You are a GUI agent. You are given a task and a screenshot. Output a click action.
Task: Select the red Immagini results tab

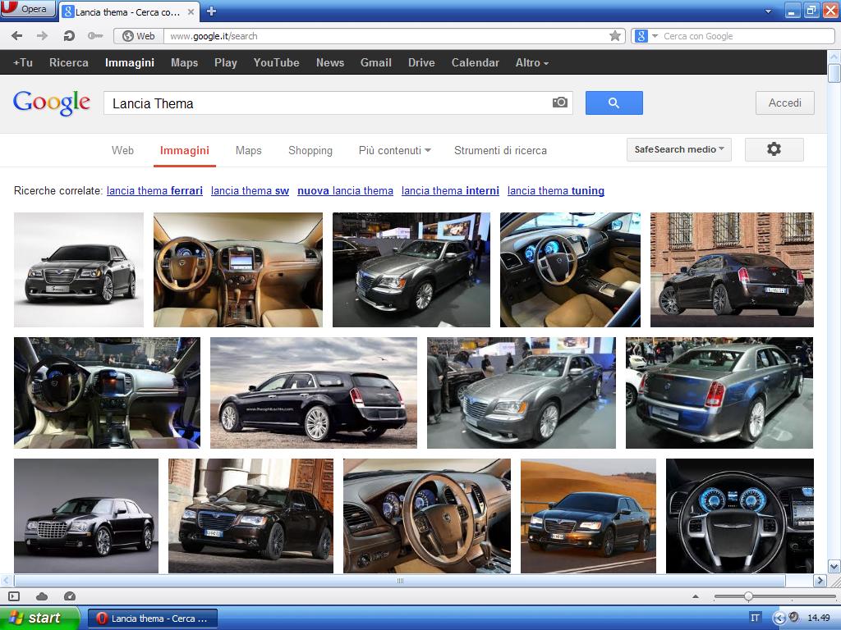(185, 151)
